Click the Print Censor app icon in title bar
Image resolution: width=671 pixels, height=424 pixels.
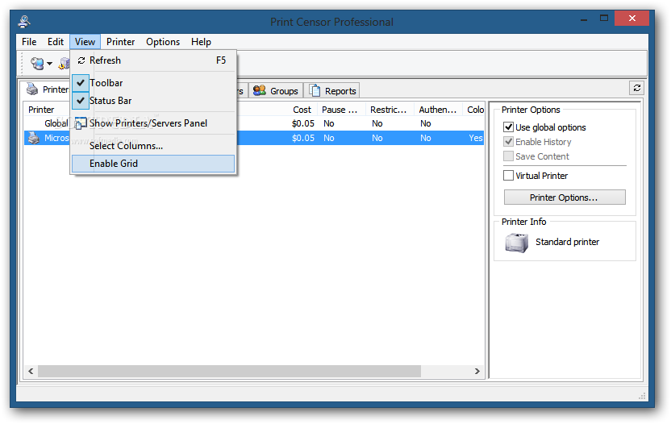pyautogui.click(x=24, y=22)
